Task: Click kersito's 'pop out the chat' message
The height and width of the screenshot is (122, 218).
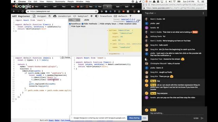Action: (x=176, y=98)
